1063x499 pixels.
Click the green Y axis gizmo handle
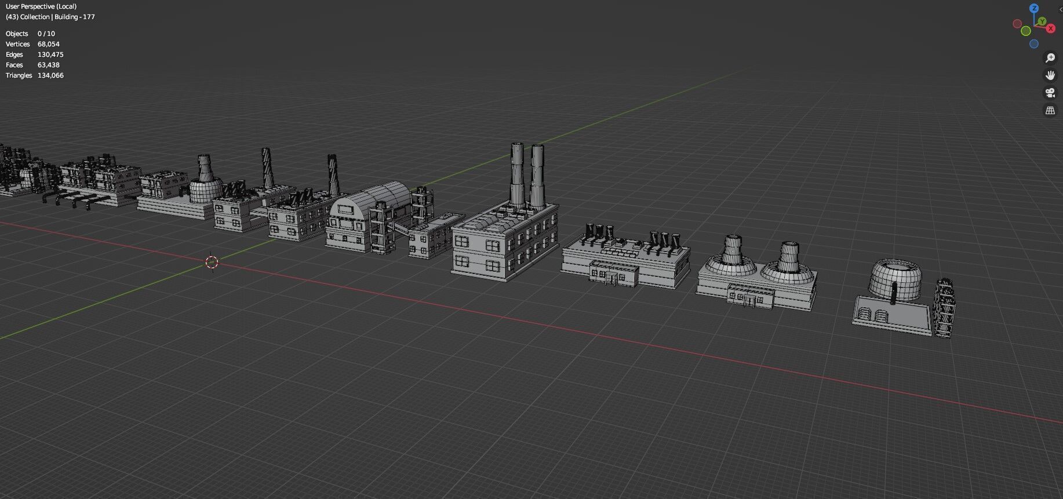(1042, 21)
